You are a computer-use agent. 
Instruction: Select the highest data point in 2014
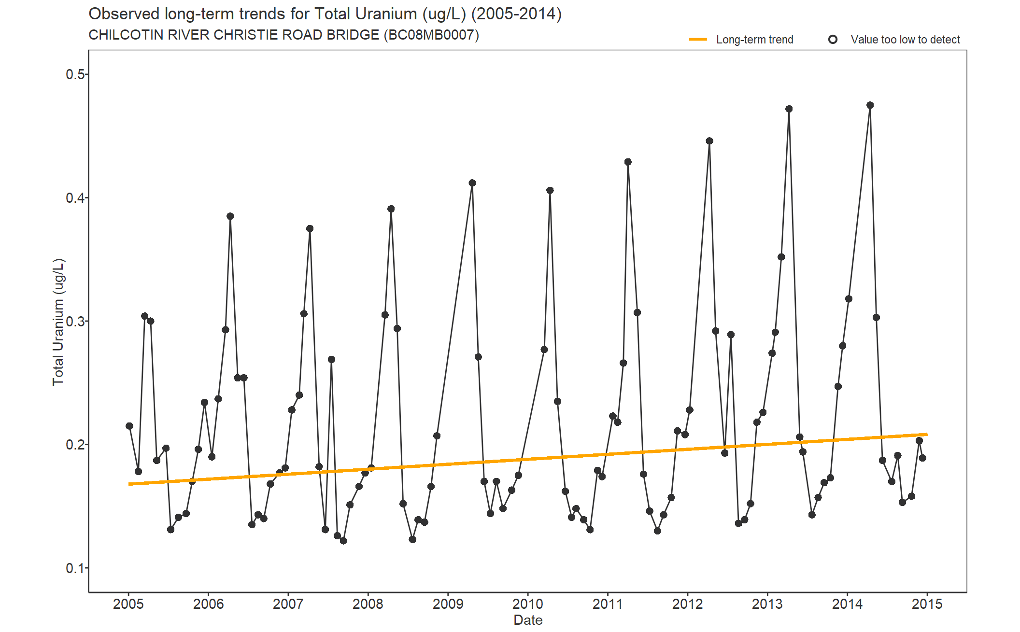870,105
